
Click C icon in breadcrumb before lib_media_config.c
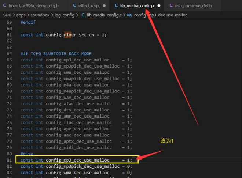pos(83,15)
